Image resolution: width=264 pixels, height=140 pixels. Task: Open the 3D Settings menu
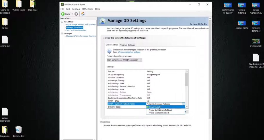(87, 9)
